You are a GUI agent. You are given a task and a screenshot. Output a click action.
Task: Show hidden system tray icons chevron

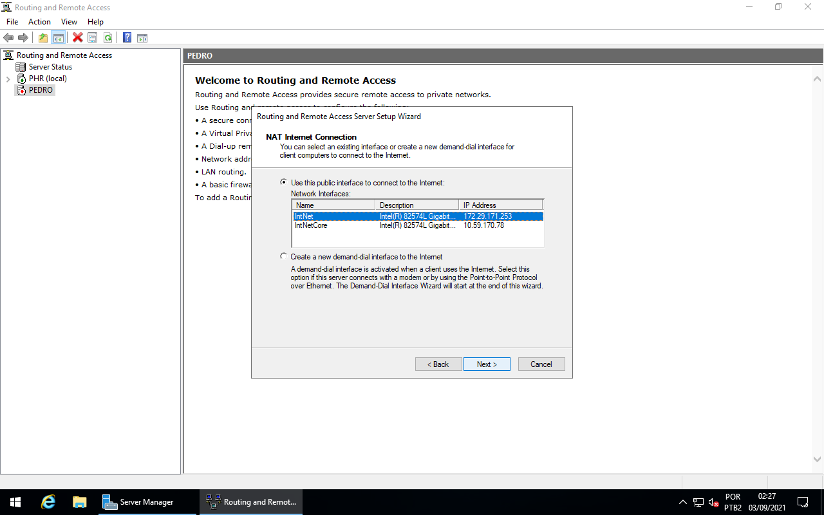pos(683,502)
